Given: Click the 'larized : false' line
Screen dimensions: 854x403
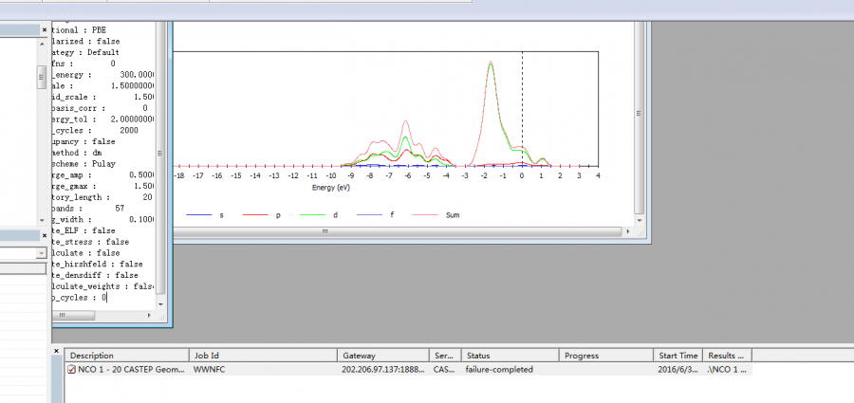Looking at the screenshot, I should tap(86, 42).
